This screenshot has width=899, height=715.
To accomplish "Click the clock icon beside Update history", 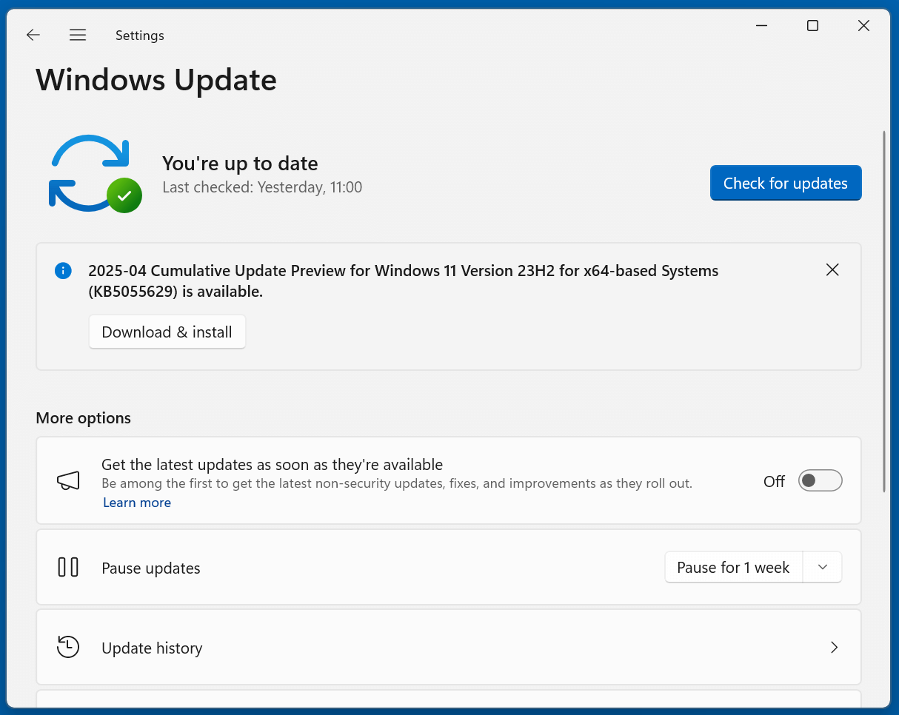I will tap(67, 647).
